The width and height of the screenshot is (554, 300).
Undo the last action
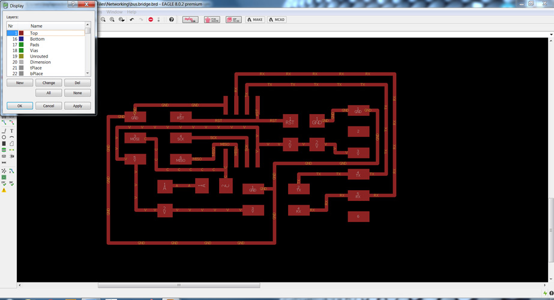[132, 19]
